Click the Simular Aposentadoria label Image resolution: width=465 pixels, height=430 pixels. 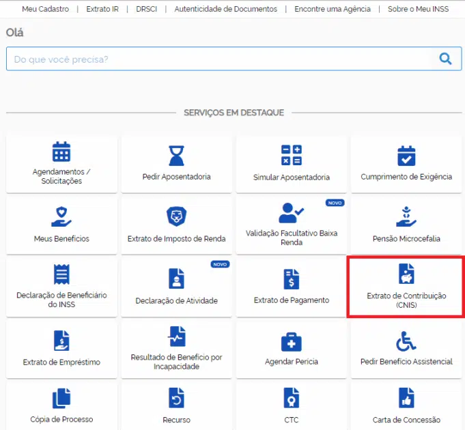292,177
